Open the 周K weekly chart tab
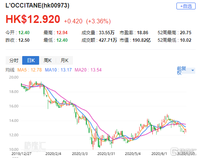 point(47,61)
